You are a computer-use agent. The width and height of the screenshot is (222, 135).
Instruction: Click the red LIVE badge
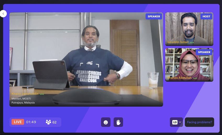pos(18,122)
